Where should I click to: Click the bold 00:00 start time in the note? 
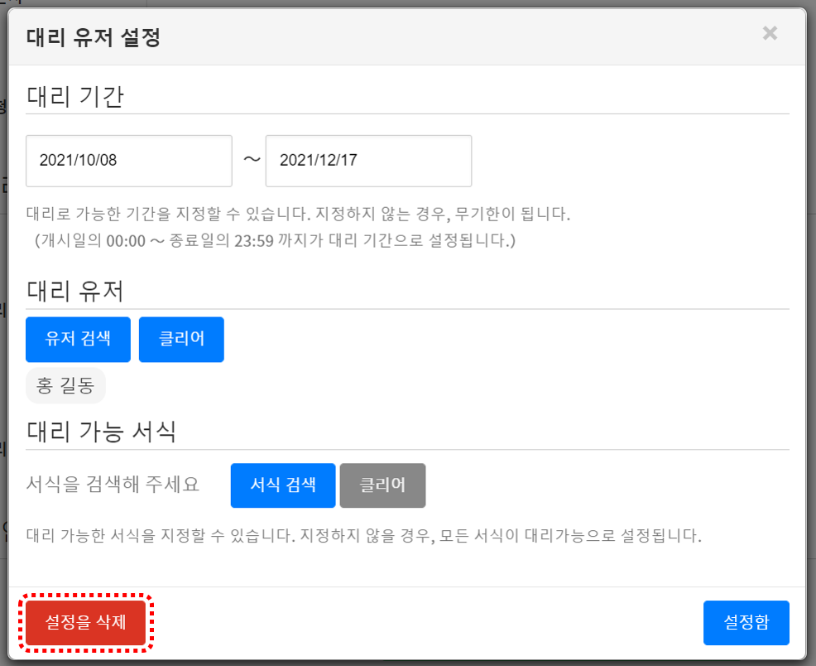click(126, 241)
